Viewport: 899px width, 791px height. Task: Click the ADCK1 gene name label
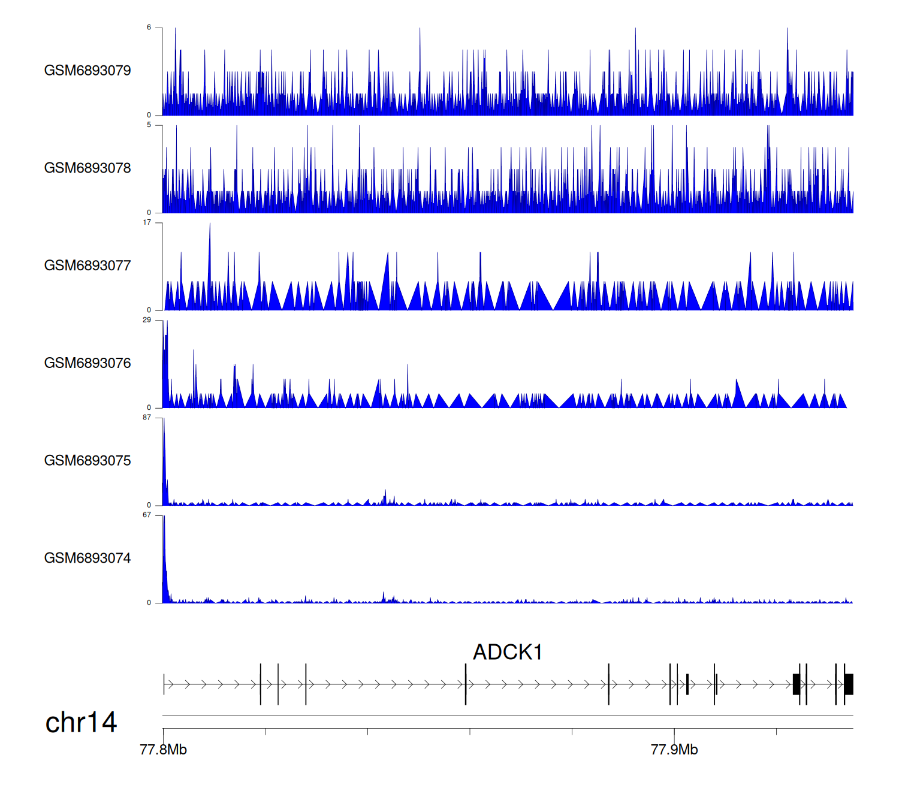(508, 652)
